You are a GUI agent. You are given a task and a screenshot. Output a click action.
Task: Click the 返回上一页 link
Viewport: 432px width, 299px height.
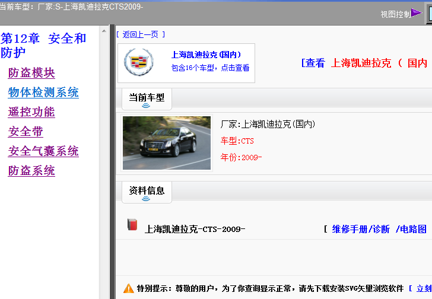click(141, 34)
